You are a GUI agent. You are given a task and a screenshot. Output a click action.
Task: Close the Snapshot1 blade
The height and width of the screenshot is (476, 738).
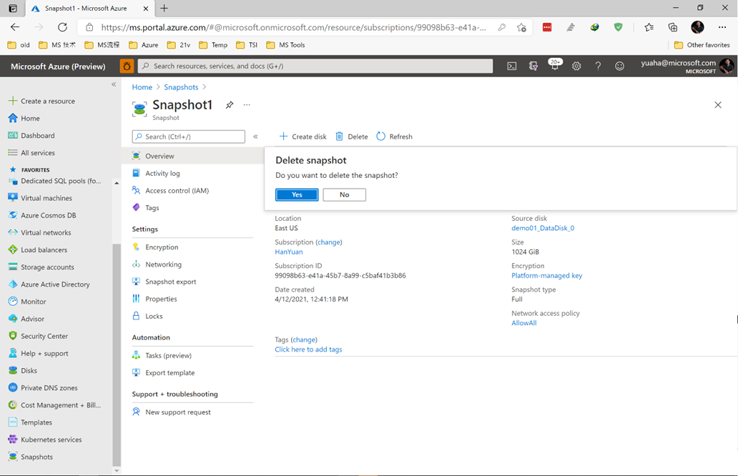pyautogui.click(x=718, y=105)
